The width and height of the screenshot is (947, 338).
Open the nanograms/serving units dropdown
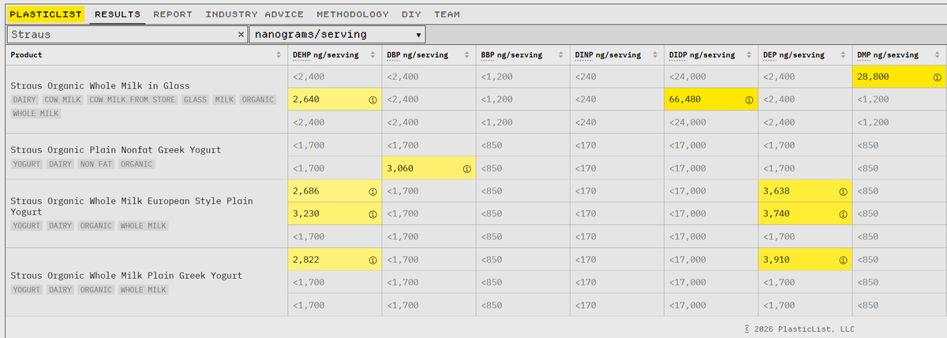(x=337, y=35)
